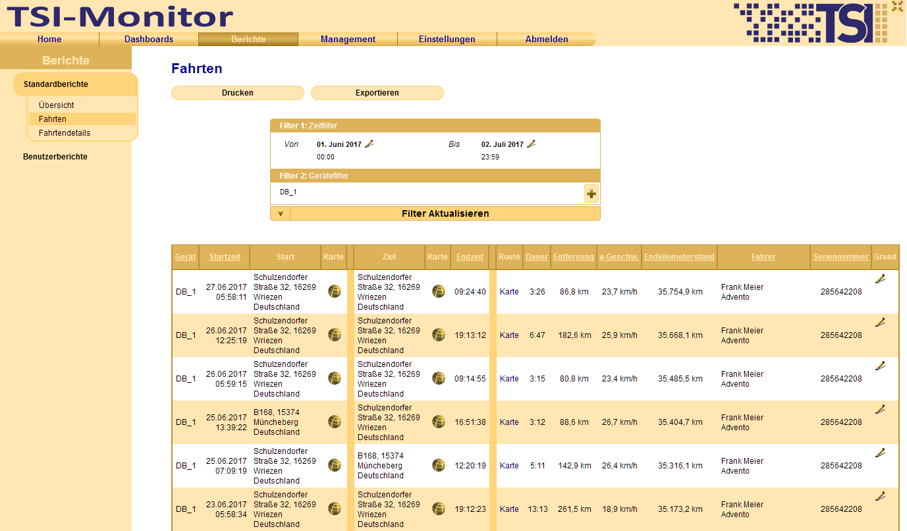Open start map globe for 27.06.2017 05:58:11 trip

tap(335, 291)
